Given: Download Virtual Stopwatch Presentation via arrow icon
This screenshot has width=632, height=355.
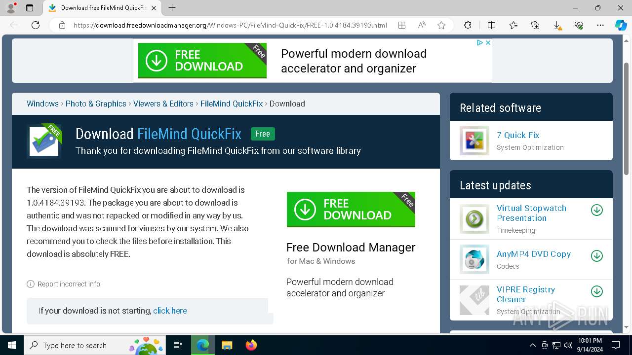Looking at the screenshot, I should (x=597, y=210).
